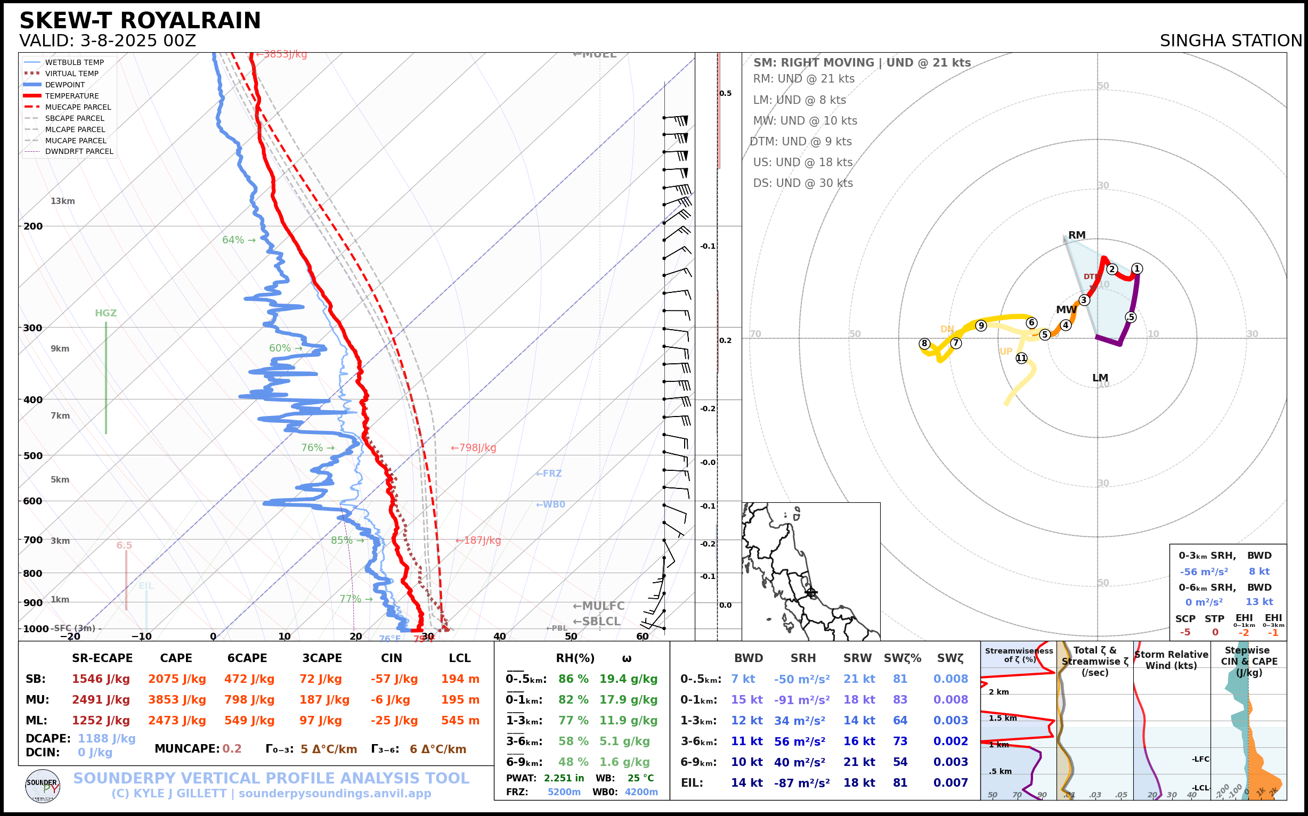The width and height of the screenshot is (1308, 816).
Task: Click the Stepwise CIN & CAPE panel title
Action: pos(1249,661)
